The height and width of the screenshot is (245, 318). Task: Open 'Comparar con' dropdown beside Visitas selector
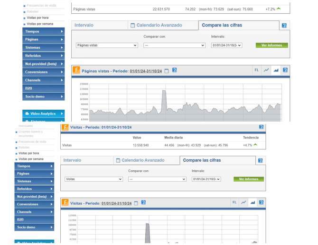157,179
